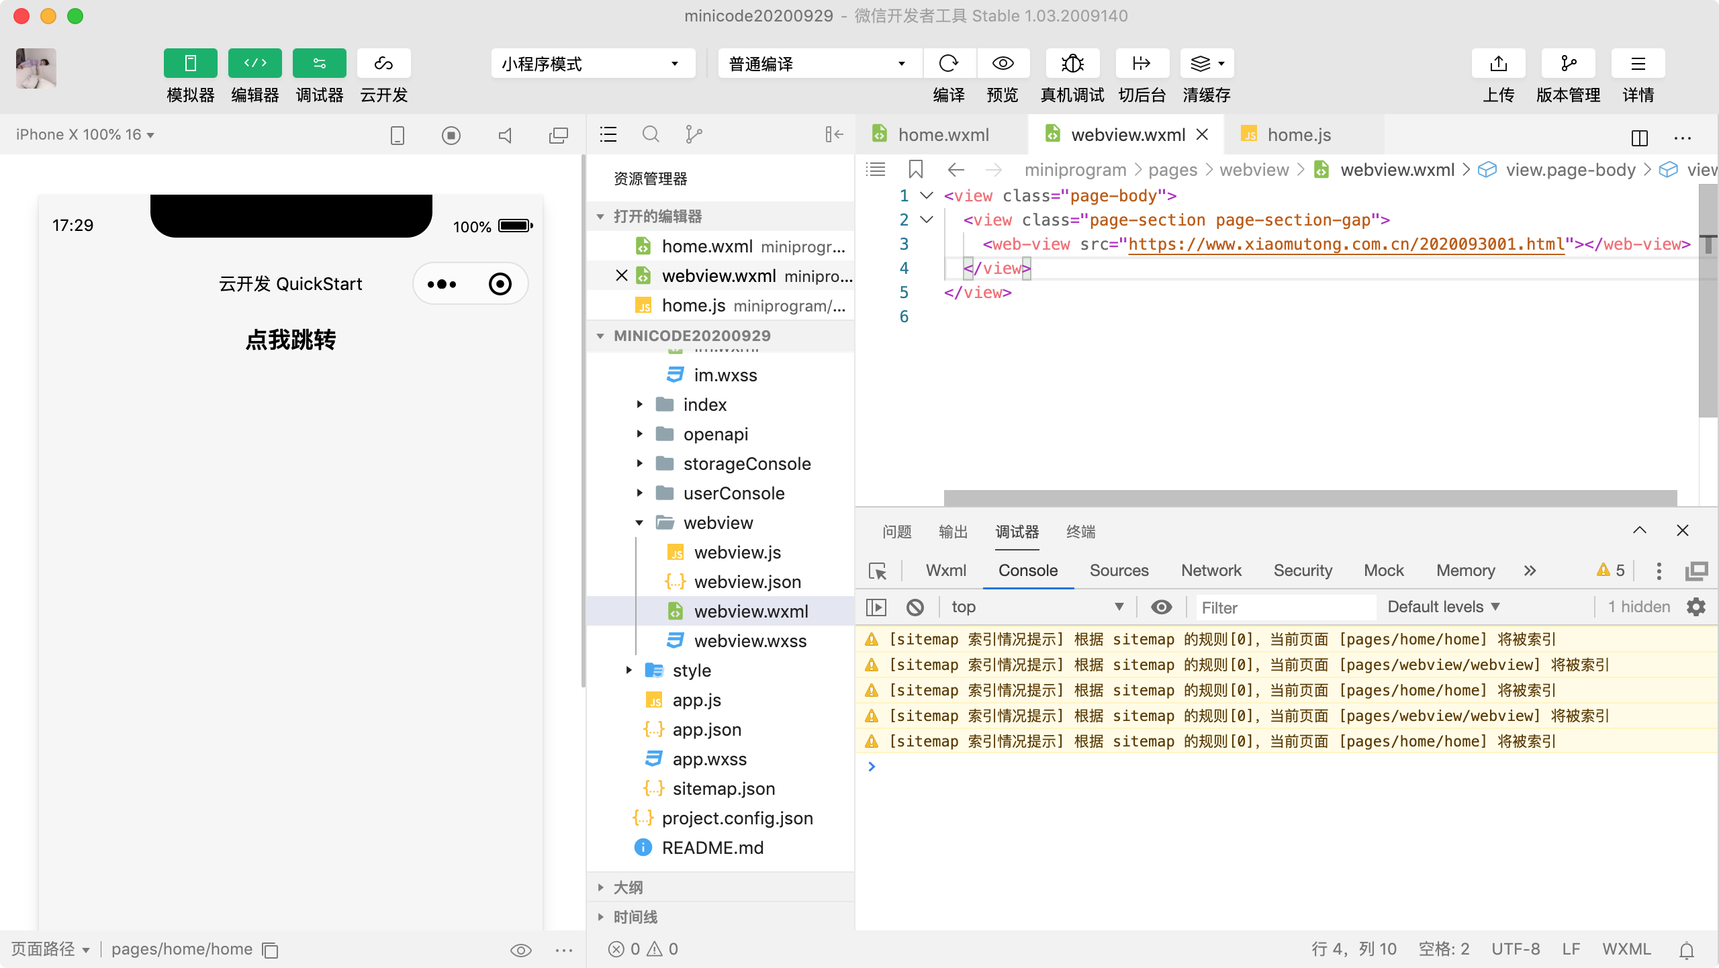Open 版本管理 branch icon

coord(1568,64)
